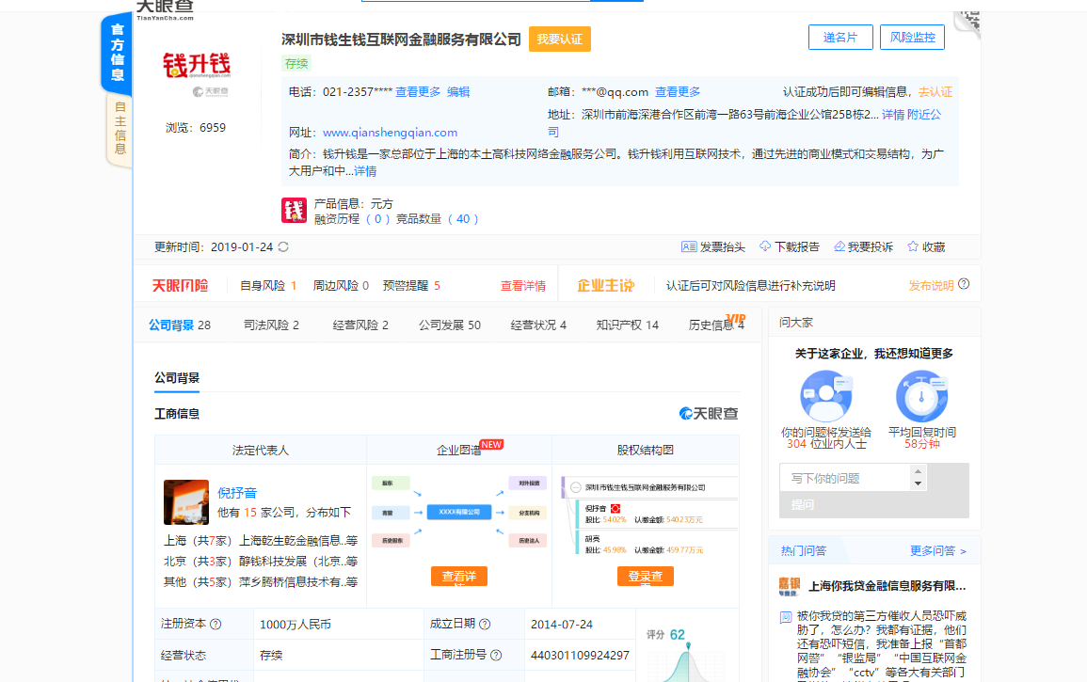Click 更多问答 > link

click(x=938, y=551)
